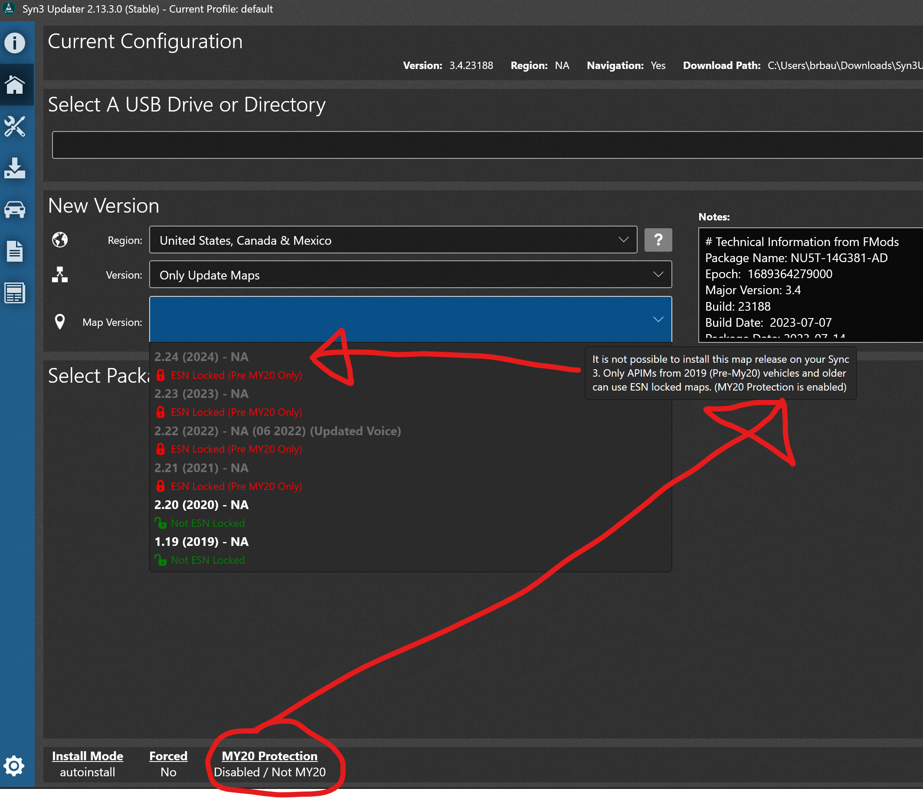Click the Install Mode heading
Screen dimensions: 923x798
pyautogui.click(x=87, y=756)
